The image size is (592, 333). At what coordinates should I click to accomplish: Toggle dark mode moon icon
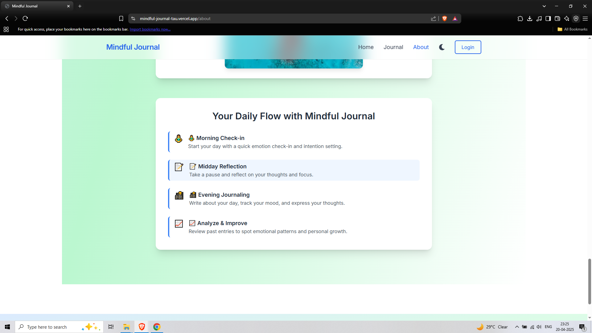442,47
